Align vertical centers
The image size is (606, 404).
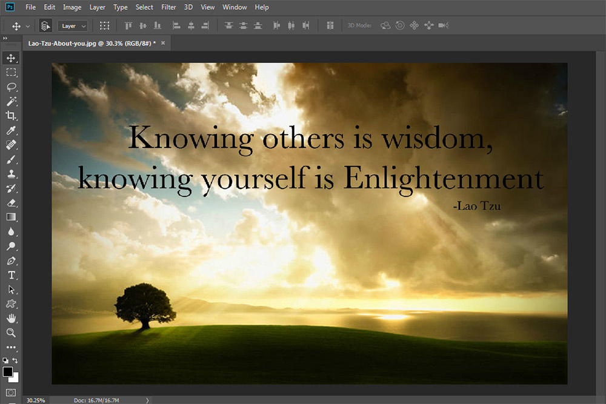[x=143, y=25]
